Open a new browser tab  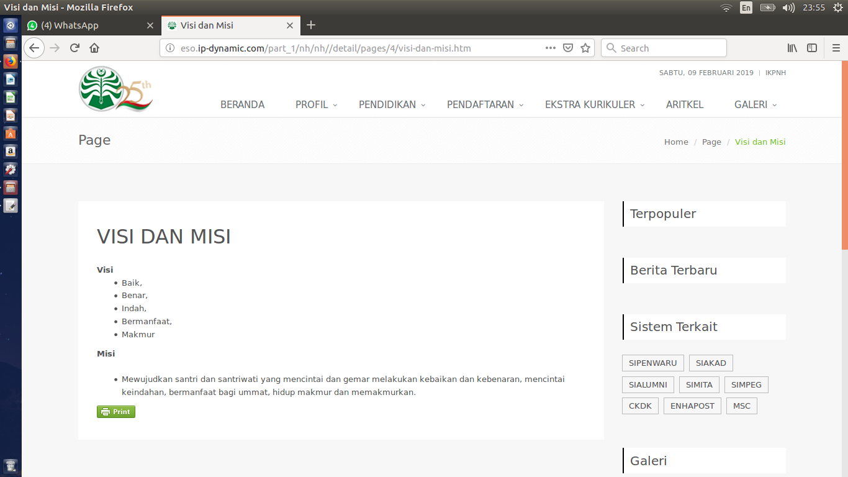click(x=311, y=25)
